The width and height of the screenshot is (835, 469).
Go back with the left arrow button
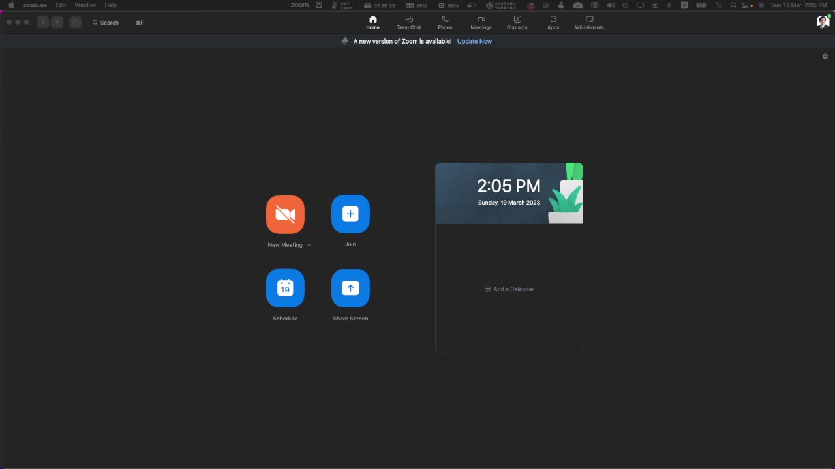(x=43, y=22)
